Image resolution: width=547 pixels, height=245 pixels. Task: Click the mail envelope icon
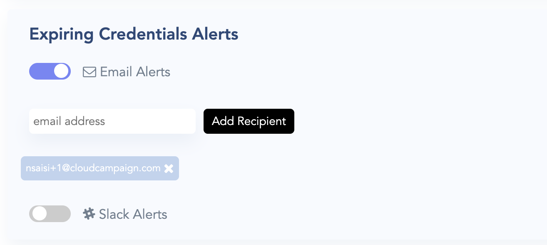[90, 72]
